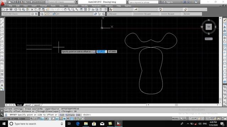Expand the AutoCAD Classic workspace dropdown in title bar
Screen dimensions: 227x127
[74, 2]
